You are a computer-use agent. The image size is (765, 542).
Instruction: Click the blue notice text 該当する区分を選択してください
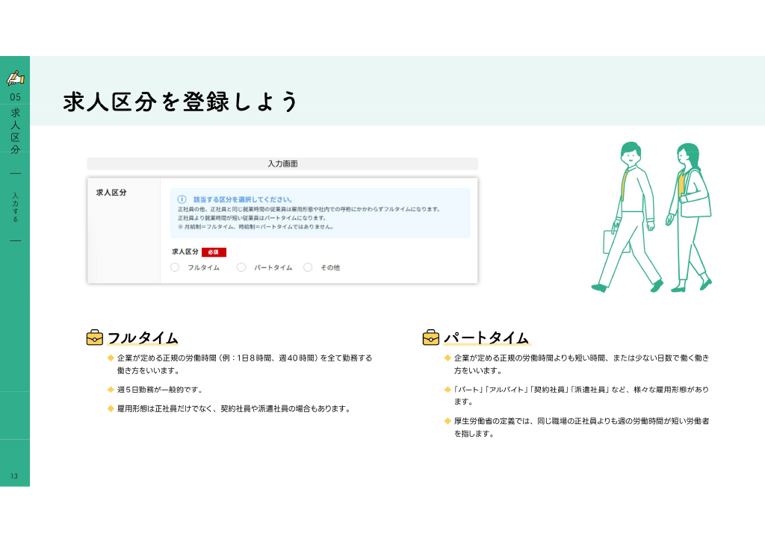click(243, 199)
